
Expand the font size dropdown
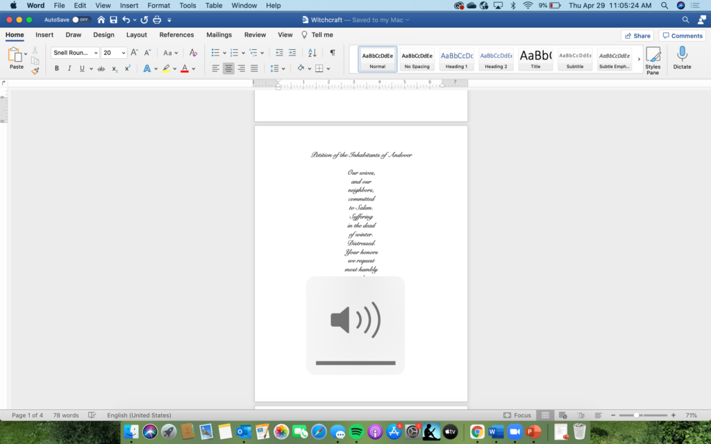pyautogui.click(x=124, y=53)
